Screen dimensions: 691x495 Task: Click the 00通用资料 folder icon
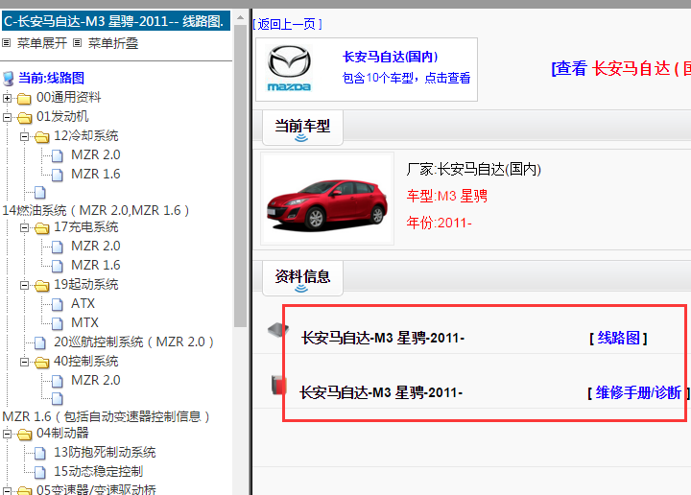(24, 98)
